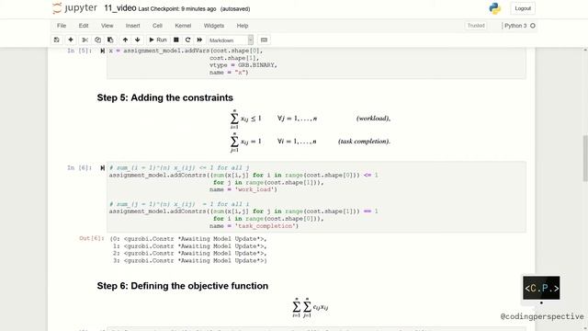The image size is (588, 331).
Task: Select the Step 6: Defining the objective function heading
Action: click(x=183, y=286)
